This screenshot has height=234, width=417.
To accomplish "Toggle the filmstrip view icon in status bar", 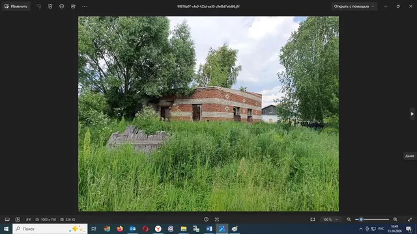I will pyautogui.click(x=7, y=220).
